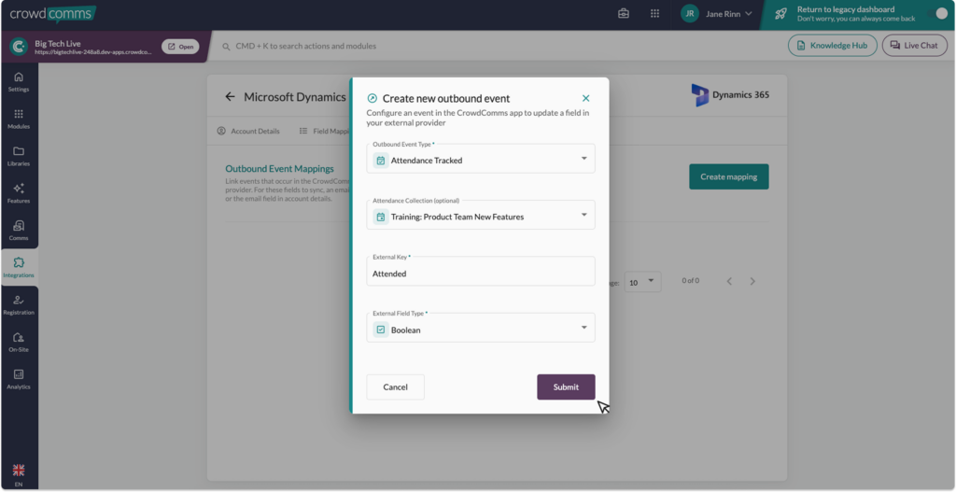The height and width of the screenshot is (492, 956).
Task: Open the Modules sidebar icon
Action: click(19, 119)
